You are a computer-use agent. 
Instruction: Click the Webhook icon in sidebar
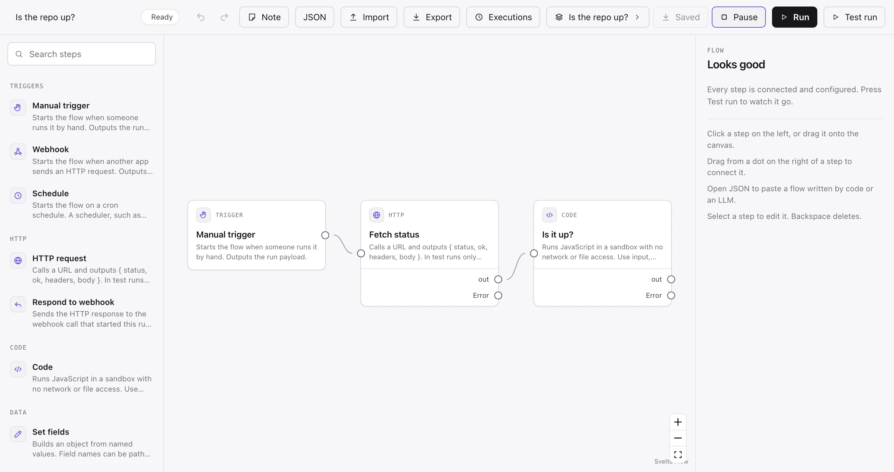click(x=18, y=151)
